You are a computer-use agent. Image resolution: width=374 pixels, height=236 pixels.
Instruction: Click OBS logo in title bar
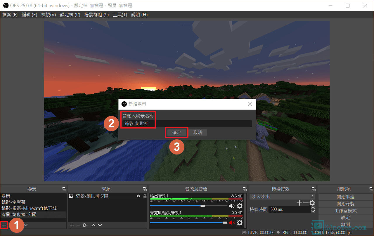6,6
